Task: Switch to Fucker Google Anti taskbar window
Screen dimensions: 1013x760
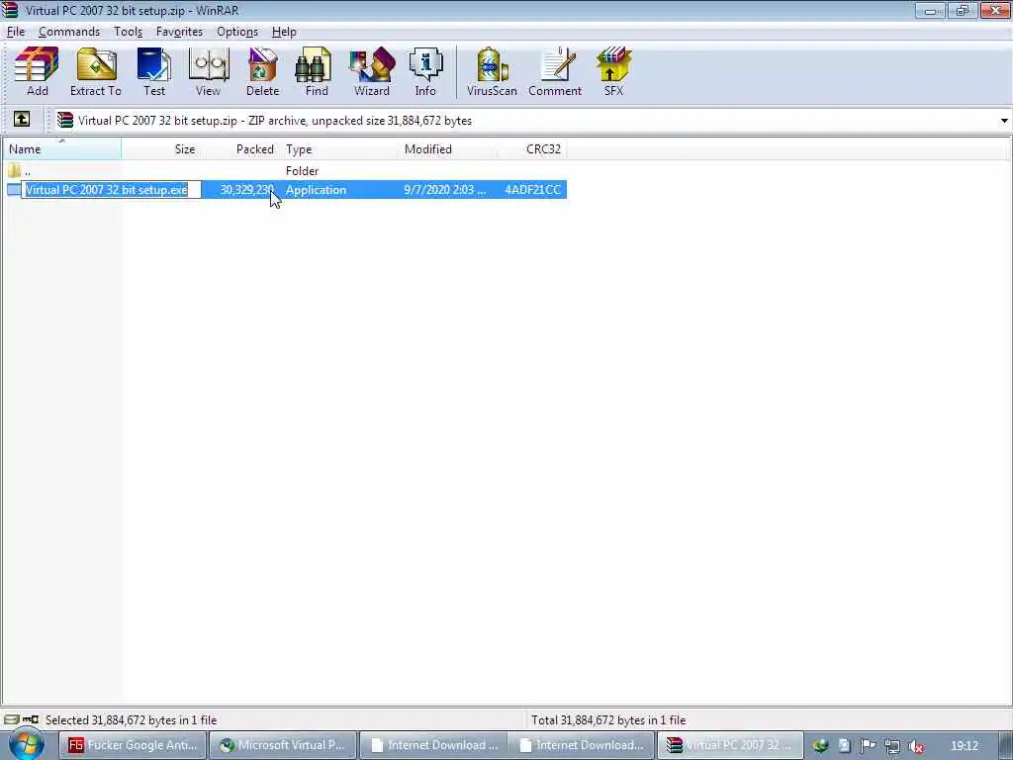Action: click(x=134, y=745)
